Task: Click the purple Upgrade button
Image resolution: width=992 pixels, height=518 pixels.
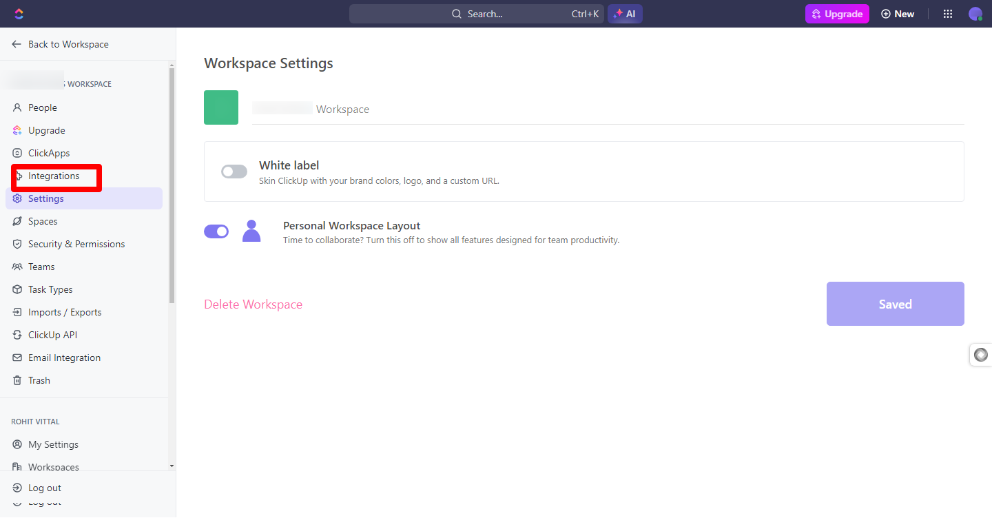Action: click(x=837, y=14)
